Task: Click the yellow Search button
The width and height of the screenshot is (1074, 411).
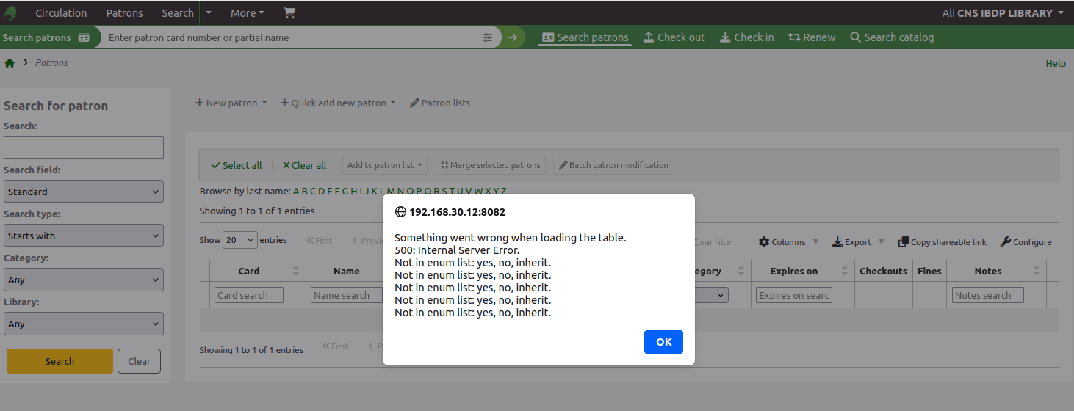Action: coord(60,361)
